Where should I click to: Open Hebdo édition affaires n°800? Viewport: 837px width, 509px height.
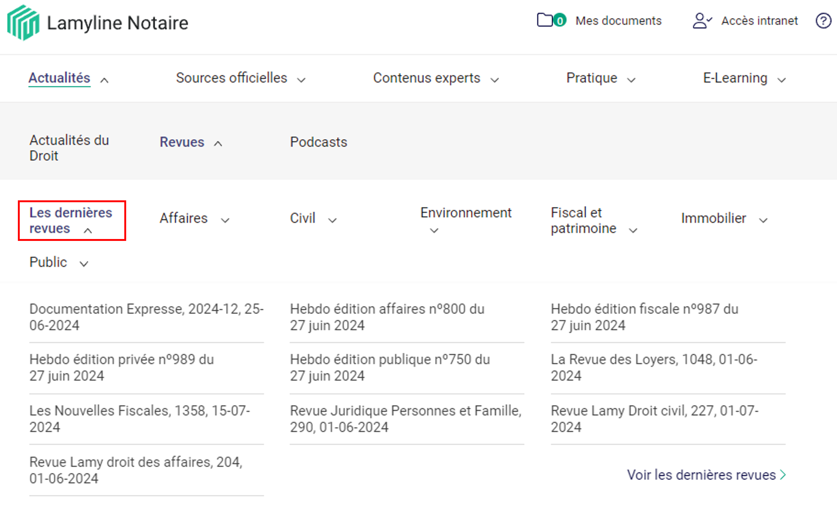tap(387, 317)
